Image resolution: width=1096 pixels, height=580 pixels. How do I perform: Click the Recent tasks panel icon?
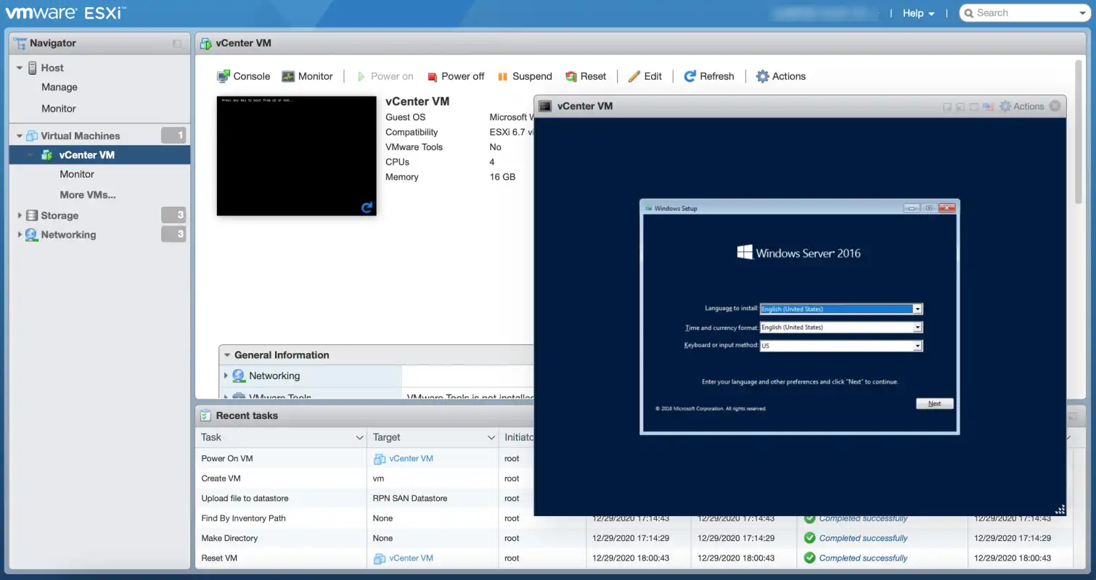point(205,415)
